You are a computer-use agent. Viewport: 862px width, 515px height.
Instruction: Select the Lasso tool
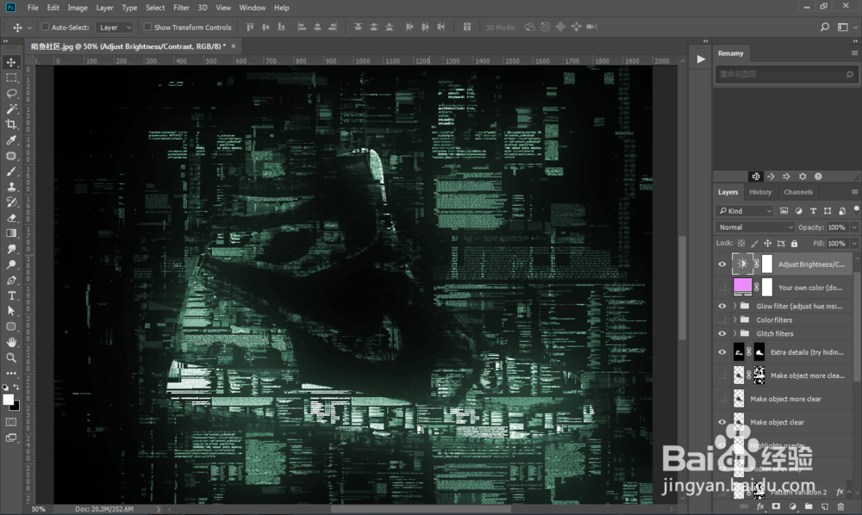[x=11, y=93]
